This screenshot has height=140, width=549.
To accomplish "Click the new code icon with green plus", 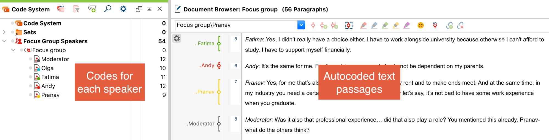I will pos(92,9).
